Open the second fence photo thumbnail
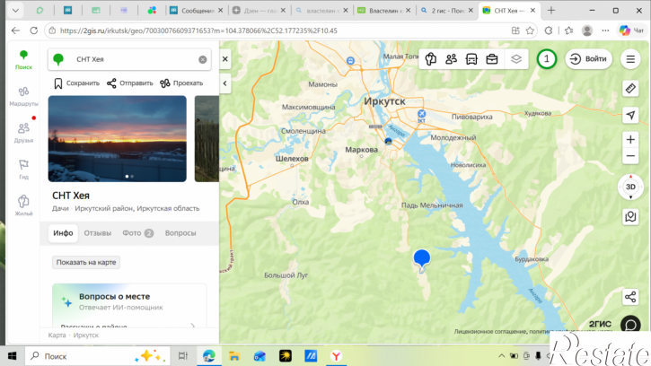This screenshot has width=651, height=366. coord(207,139)
